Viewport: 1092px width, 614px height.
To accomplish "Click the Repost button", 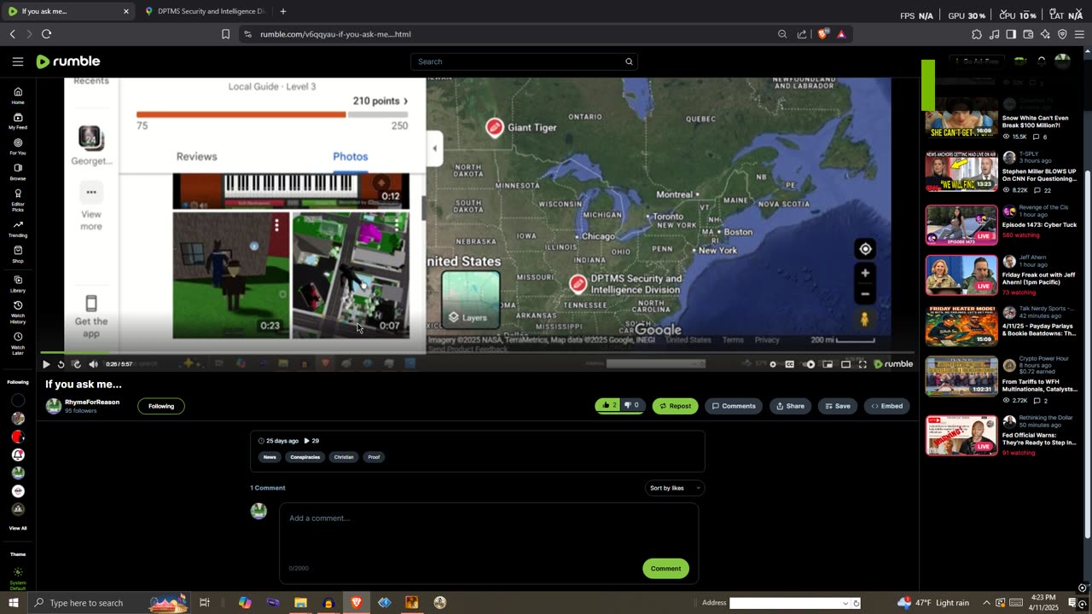I will pos(675,406).
